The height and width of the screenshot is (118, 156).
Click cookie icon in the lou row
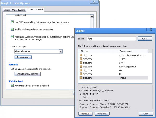81,74
